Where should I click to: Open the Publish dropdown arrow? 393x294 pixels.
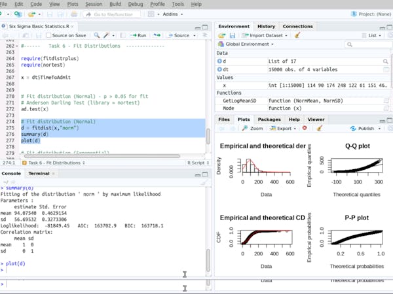[x=379, y=129]
